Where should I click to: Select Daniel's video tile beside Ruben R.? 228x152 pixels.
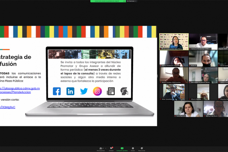223,59
